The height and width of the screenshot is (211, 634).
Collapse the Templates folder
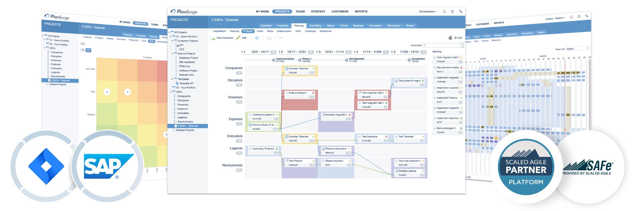tap(173, 79)
